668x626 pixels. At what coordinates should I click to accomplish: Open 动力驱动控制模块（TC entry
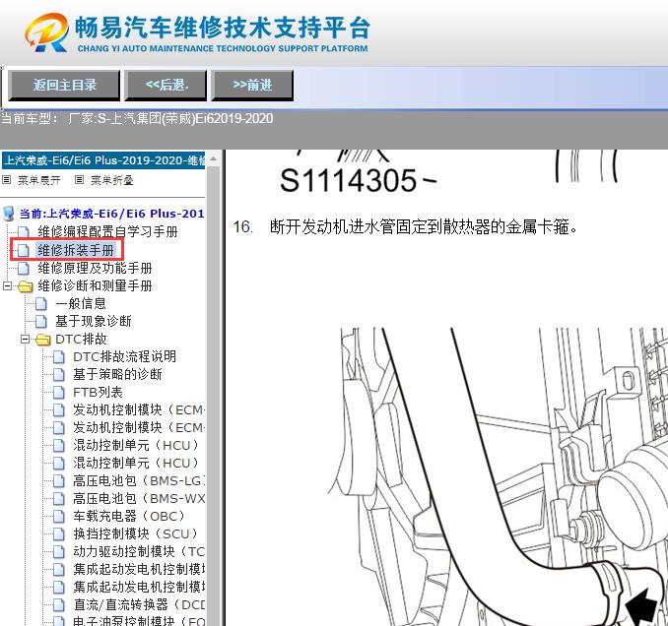[139, 552]
